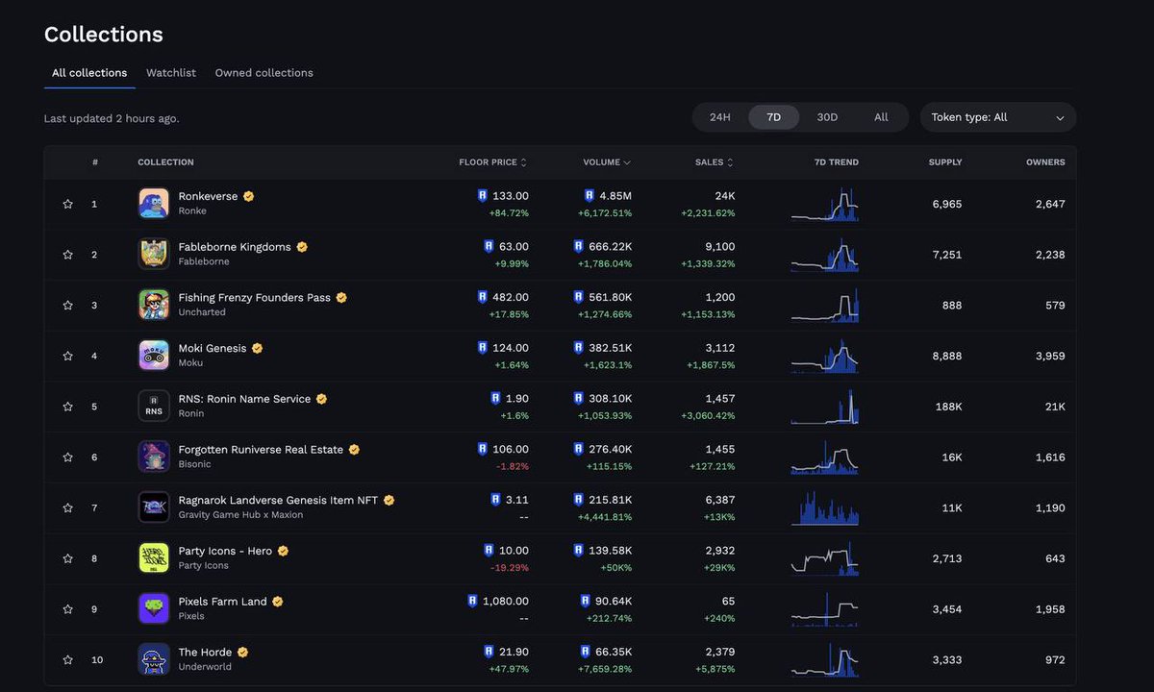Viewport: 1154px width, 692px height.
Task: Open the Fableborne Kingdoms collection link
Action: click(235, 247)
